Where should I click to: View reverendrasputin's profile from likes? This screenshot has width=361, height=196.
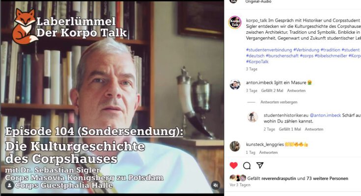point(278,178)
